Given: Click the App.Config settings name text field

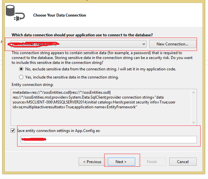Looking at the screenshot, I should coord(108,139).
